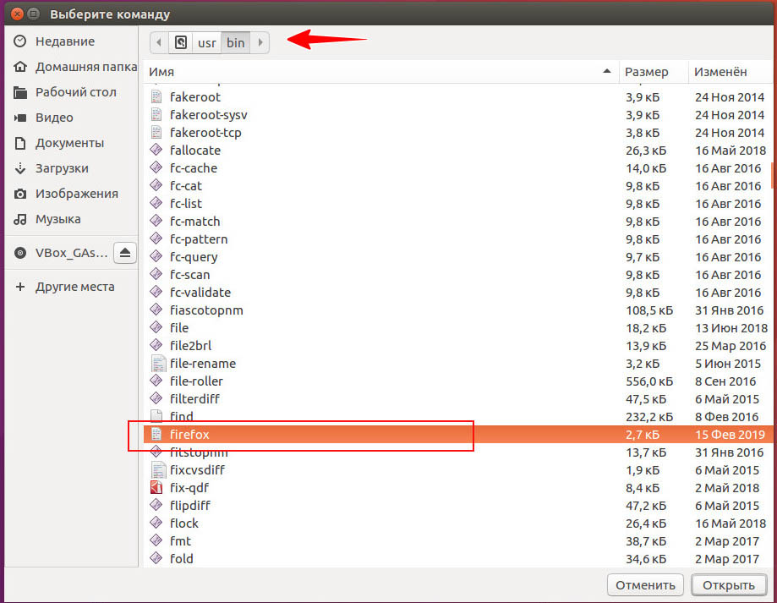Click the path bar right arrow
Viewport: 777px width, 603px height.
click(x=260, y=42)
